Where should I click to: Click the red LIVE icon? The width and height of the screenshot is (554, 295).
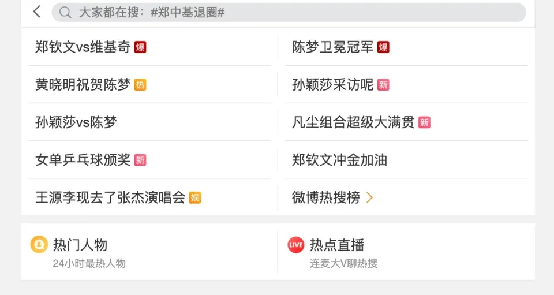tap(295, 245)
